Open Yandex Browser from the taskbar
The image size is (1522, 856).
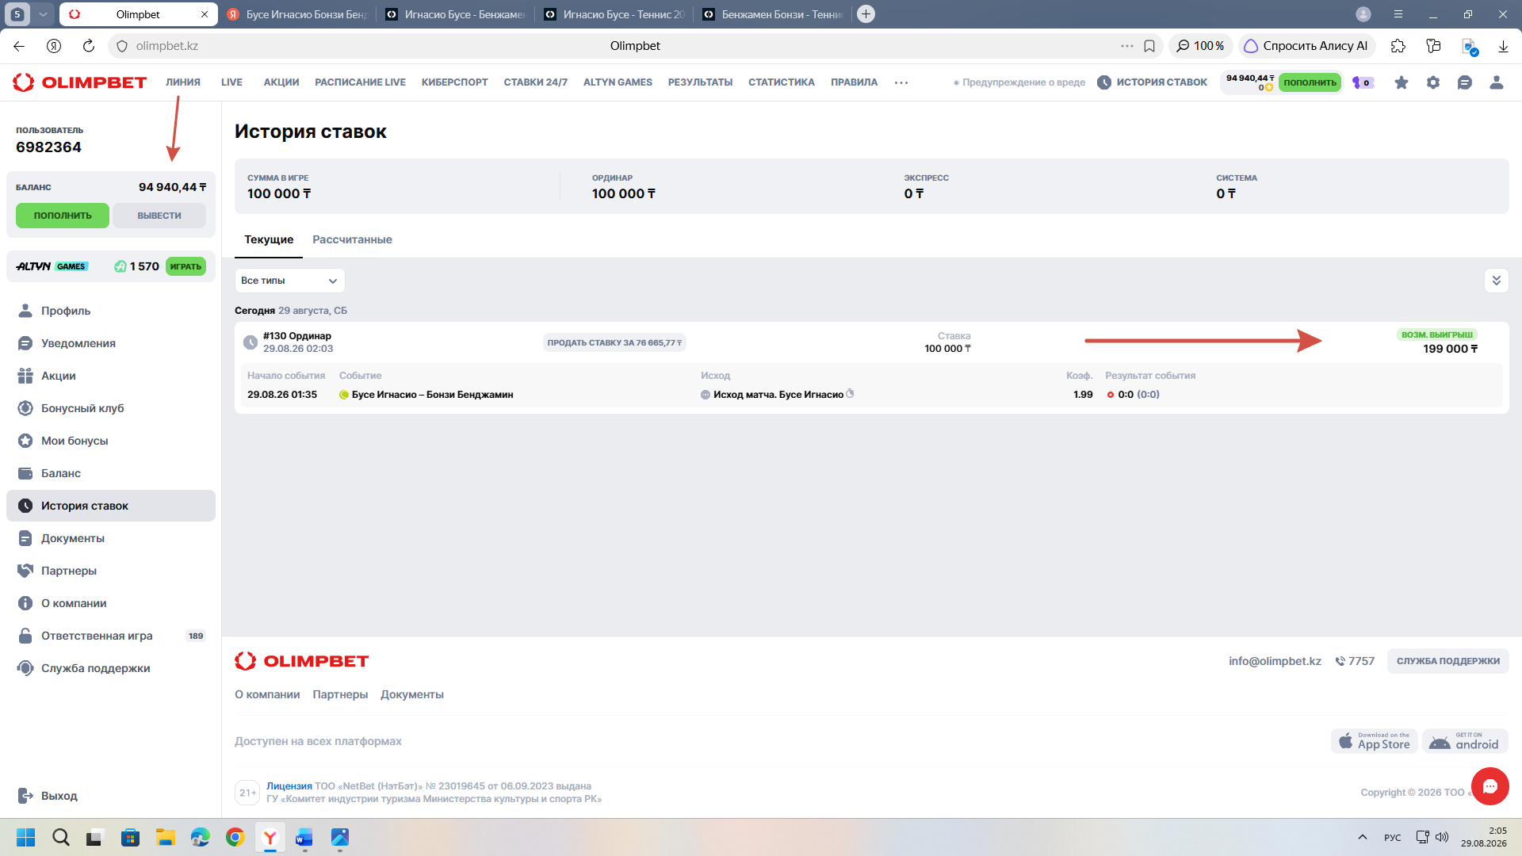(x=270, y=837)
